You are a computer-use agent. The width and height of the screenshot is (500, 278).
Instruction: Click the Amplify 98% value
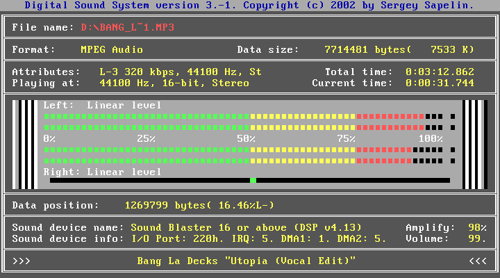coord(477,227)
